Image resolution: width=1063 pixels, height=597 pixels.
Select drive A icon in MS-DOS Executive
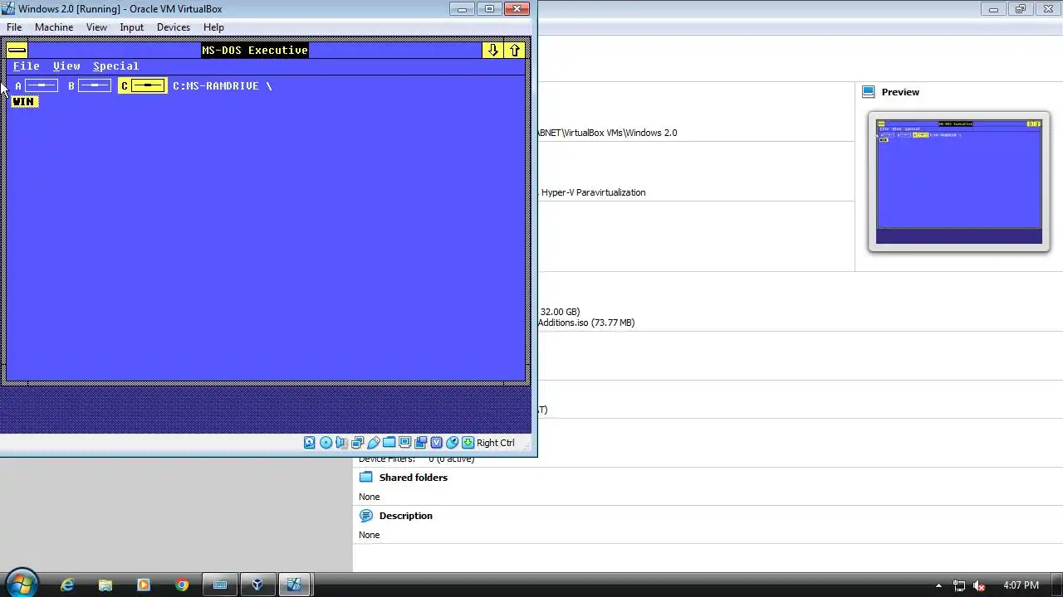[42, 85]
